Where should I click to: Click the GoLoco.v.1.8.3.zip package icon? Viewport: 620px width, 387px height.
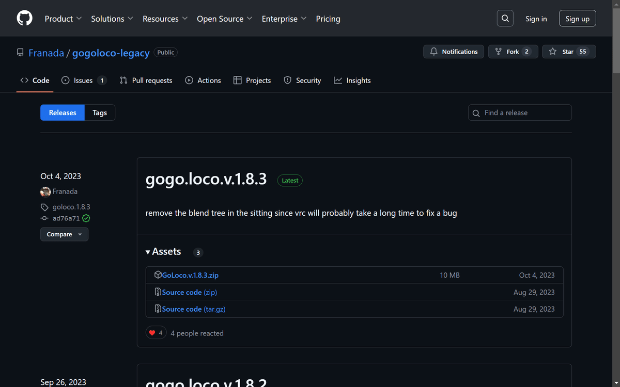click(158, 275)
